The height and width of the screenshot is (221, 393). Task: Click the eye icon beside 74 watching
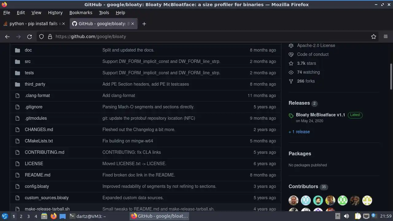291,72
